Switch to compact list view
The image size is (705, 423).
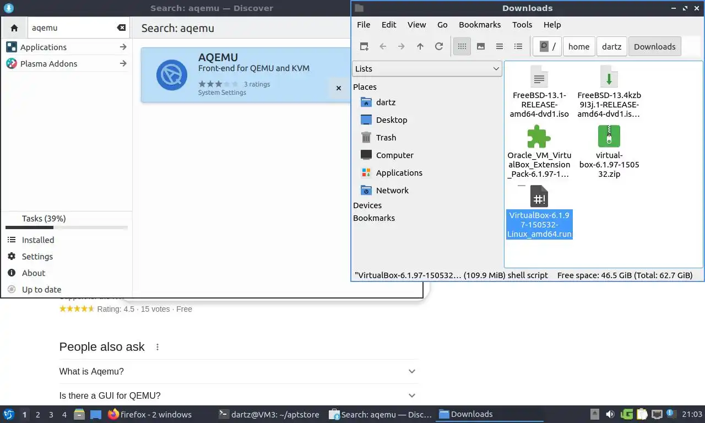click(x=500, y=47)
